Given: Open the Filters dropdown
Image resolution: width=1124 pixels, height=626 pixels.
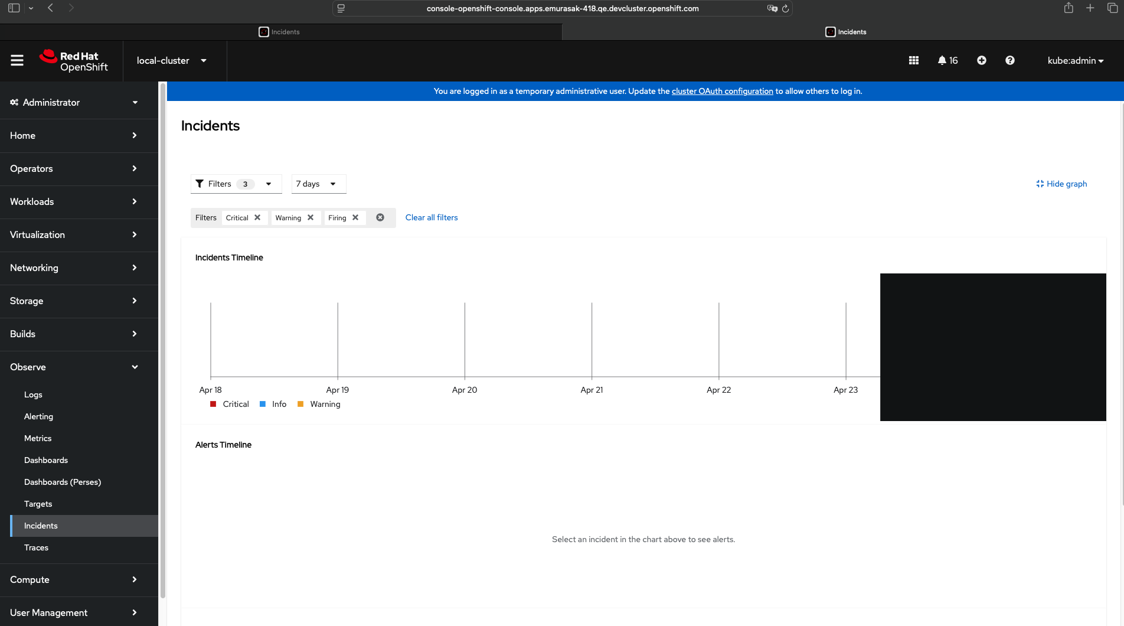Looking at the screenshot, I should [236, 184].
